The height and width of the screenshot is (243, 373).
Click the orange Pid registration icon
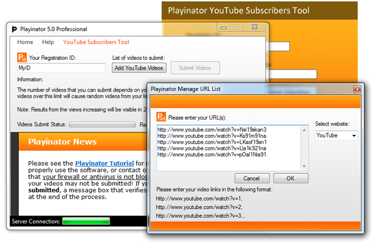[22, 57]
